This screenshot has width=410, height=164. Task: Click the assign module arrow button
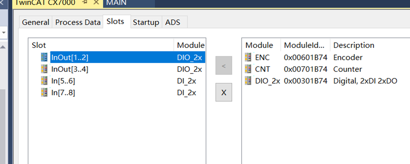pos(223,66)
